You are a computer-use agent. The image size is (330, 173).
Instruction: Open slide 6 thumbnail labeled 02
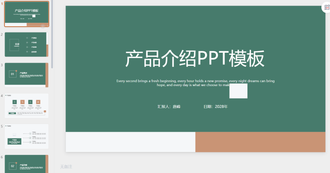point(26,164)
